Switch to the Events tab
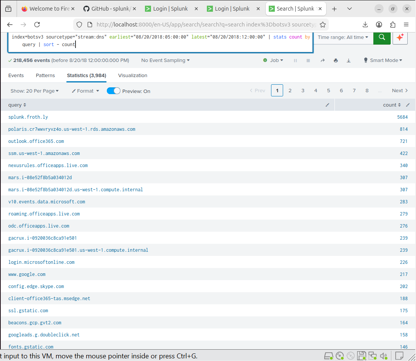 point(16,76)
